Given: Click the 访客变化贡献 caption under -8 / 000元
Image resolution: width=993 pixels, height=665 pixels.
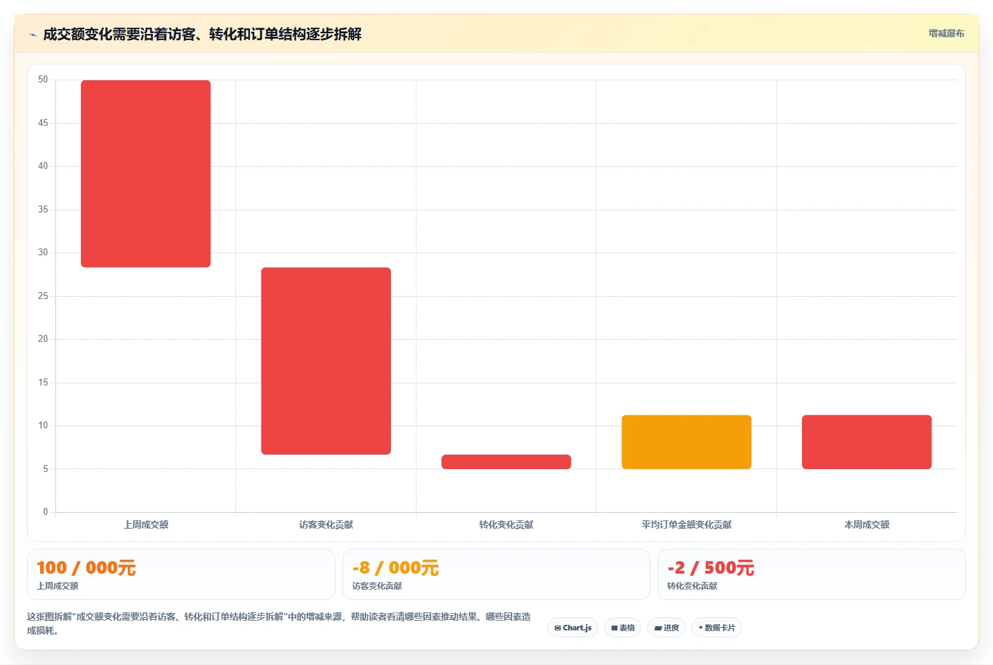Looking at the screenshot, I should [377, 585].
